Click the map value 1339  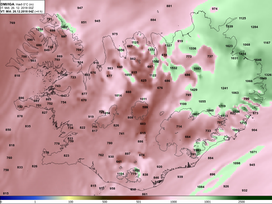coord(229,26)
